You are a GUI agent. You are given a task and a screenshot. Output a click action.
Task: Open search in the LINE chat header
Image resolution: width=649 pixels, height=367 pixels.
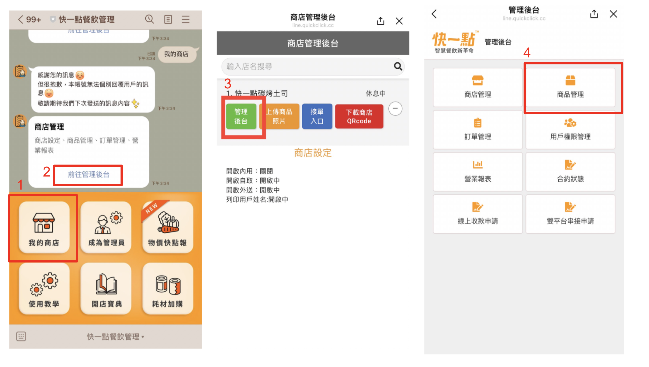149,19
